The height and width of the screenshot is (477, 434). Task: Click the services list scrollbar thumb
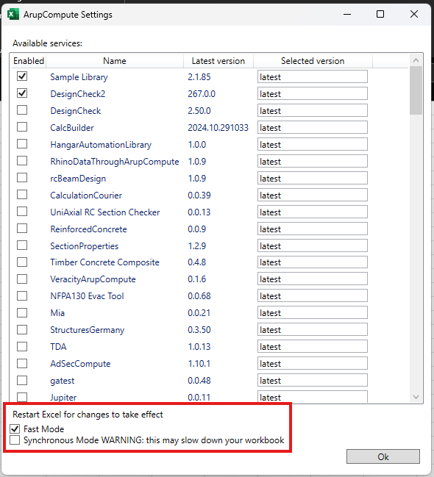(416, 90)
